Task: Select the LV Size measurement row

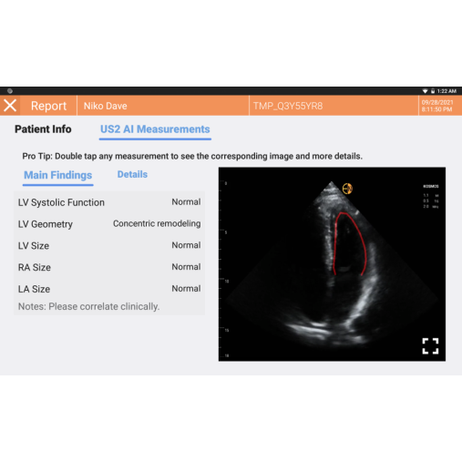Action: (x=109, y=245)
